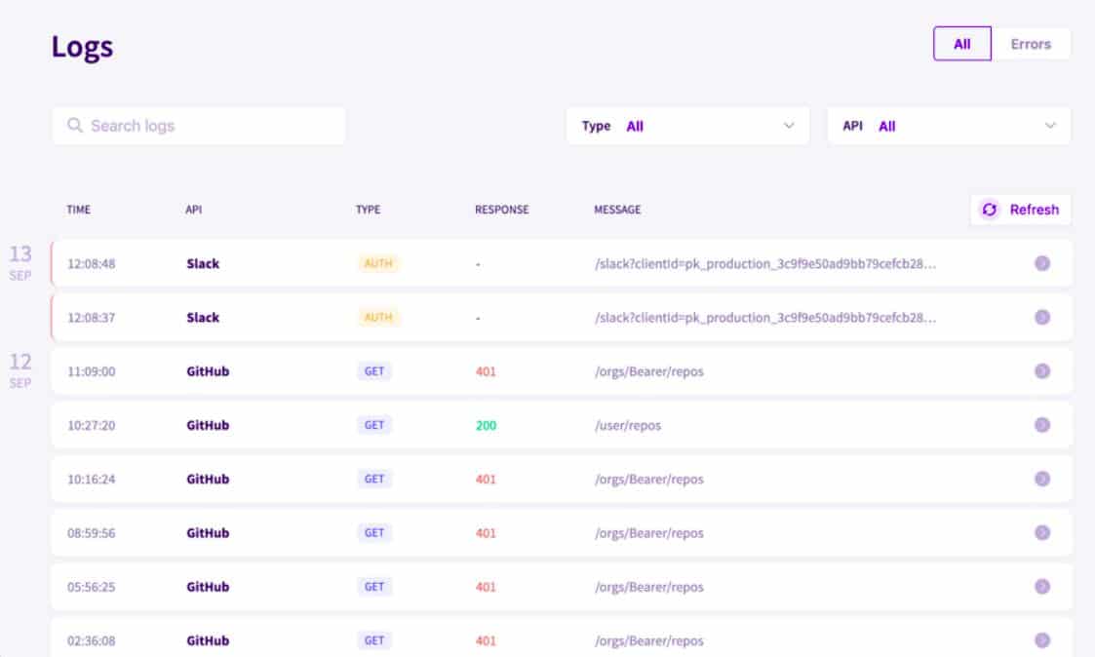Click 401 response in 08:59:56 row
1095x657 pixels.
point(486,533)
